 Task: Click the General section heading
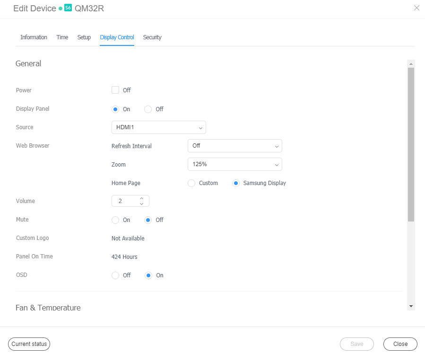click(28, 63)
